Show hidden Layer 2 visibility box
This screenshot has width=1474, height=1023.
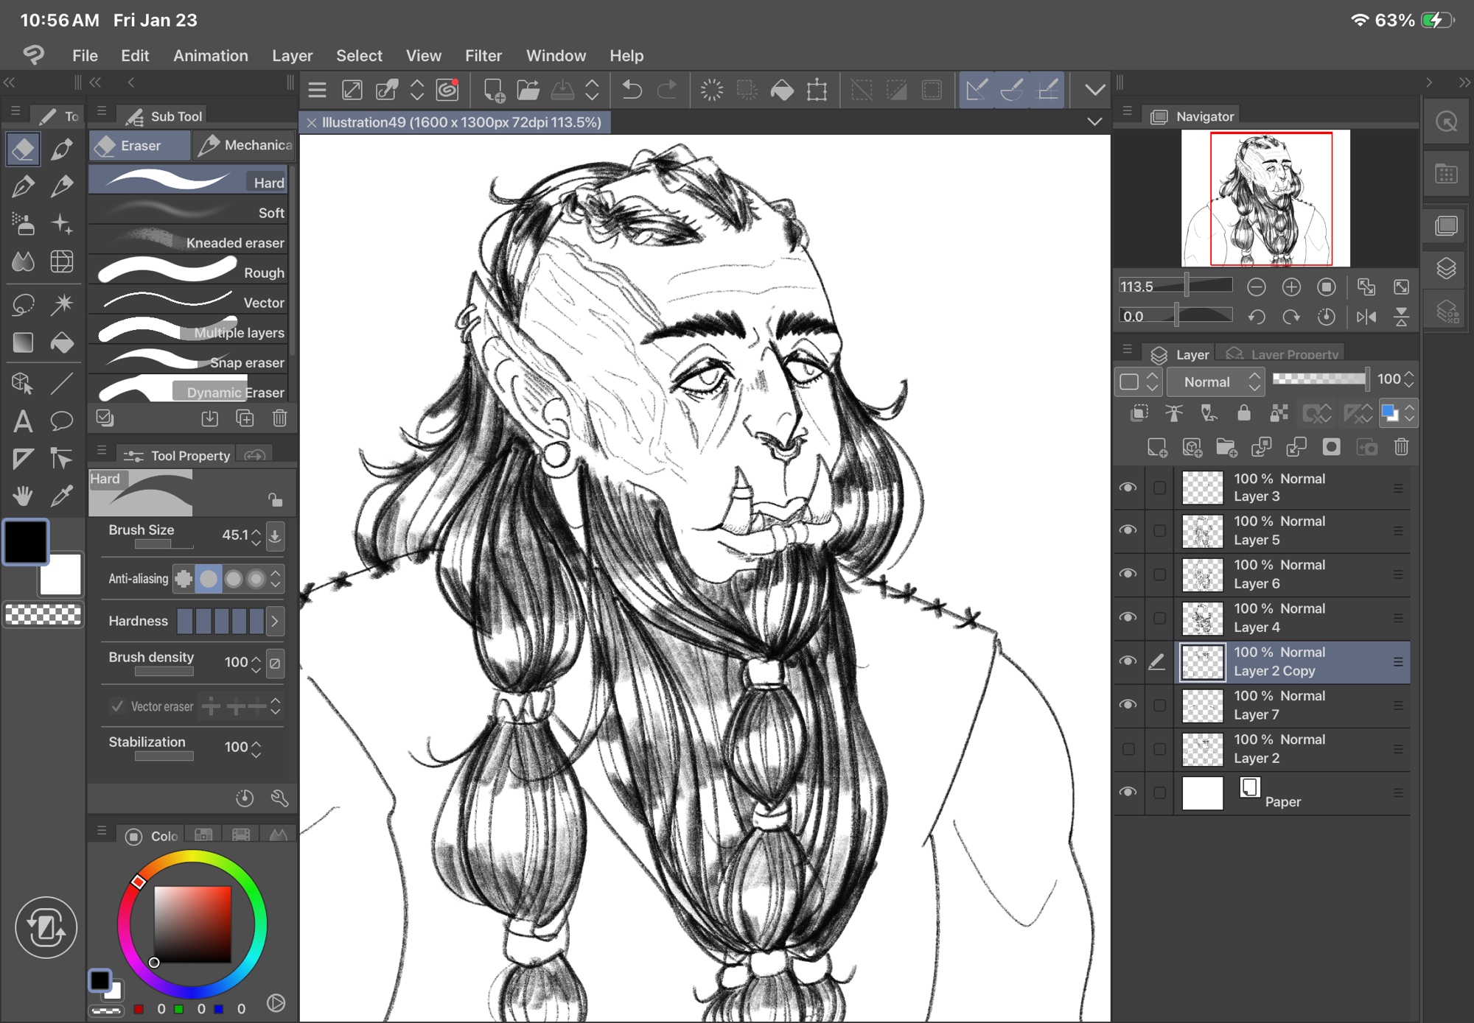tap(1128, 749)
